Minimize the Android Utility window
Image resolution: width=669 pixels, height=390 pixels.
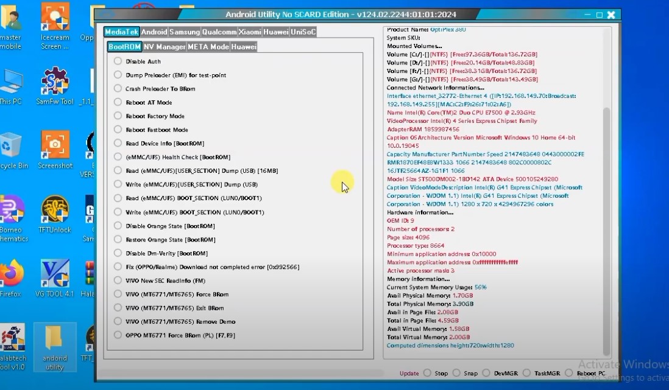tap(587, 15)
